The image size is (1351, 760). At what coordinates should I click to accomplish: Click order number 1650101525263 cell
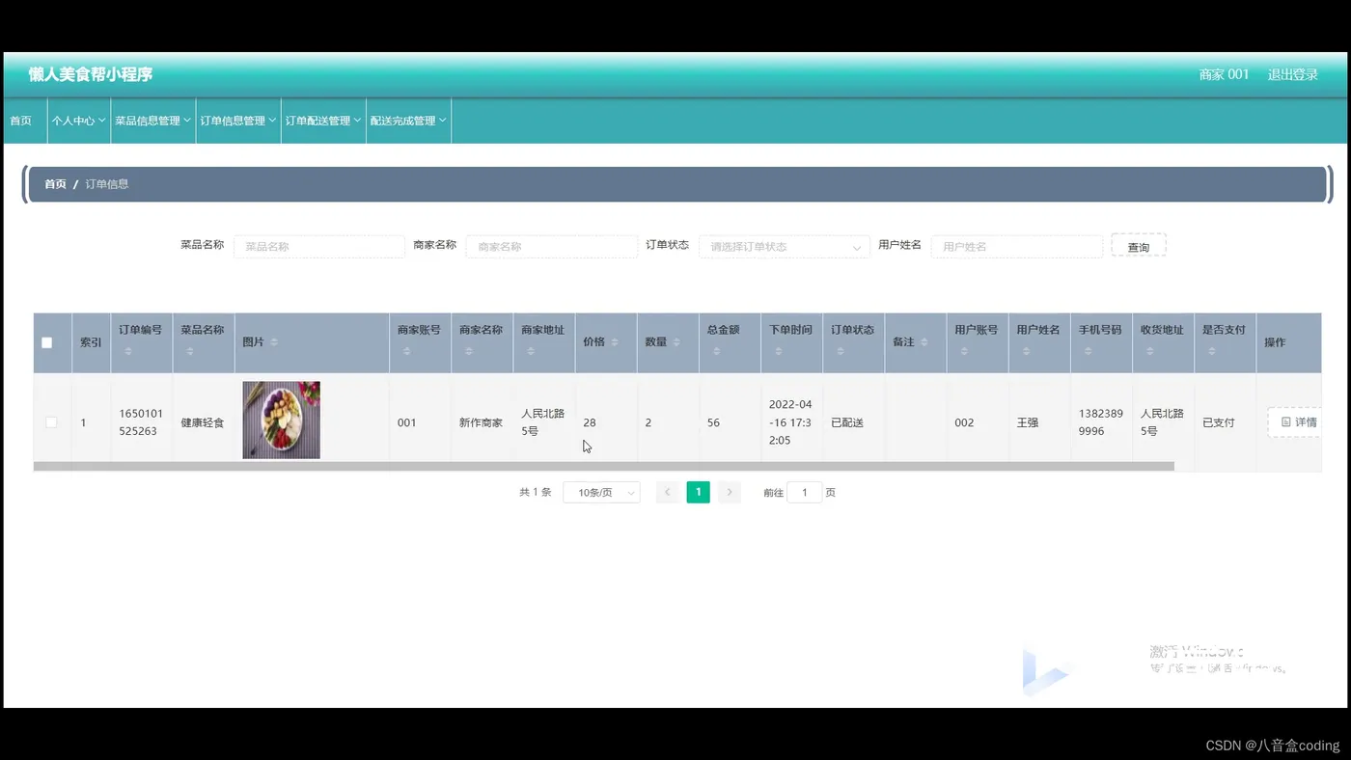point(141,422)
